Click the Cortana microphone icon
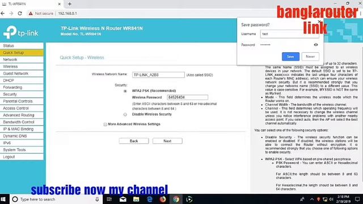Screen dimensions: 363x204 [97, 199]
